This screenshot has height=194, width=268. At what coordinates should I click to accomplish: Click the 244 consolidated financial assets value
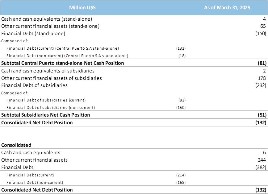(262, 160)
